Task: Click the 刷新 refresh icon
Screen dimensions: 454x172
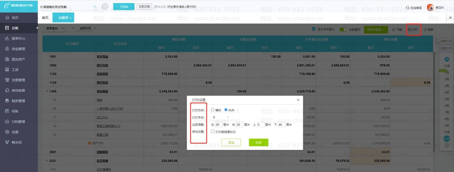Action: pyautogui.click(x=425, y=30)
